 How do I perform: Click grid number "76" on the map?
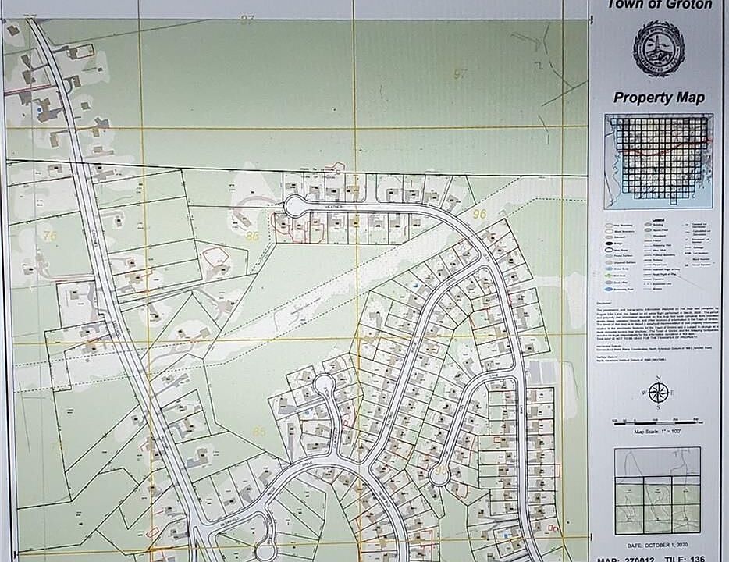[x=50, y=236]
